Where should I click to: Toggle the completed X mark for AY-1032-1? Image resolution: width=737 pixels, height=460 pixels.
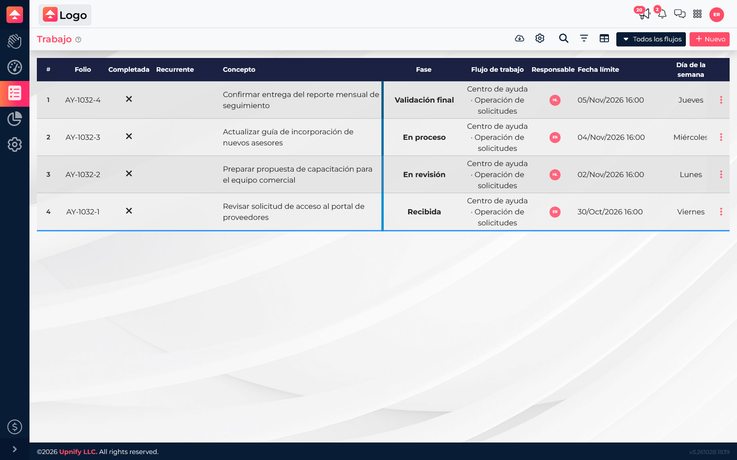click(x=129, y=211)
